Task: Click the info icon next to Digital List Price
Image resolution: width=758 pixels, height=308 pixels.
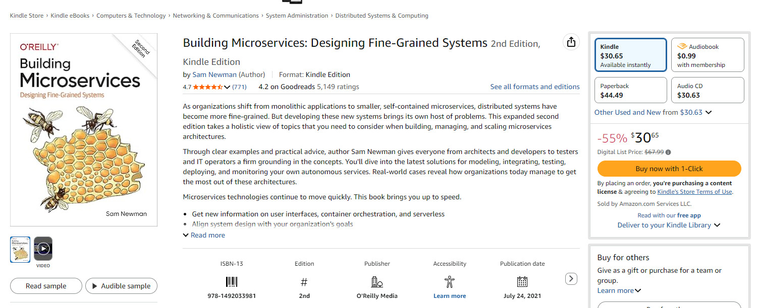Action: click(669, 152)
